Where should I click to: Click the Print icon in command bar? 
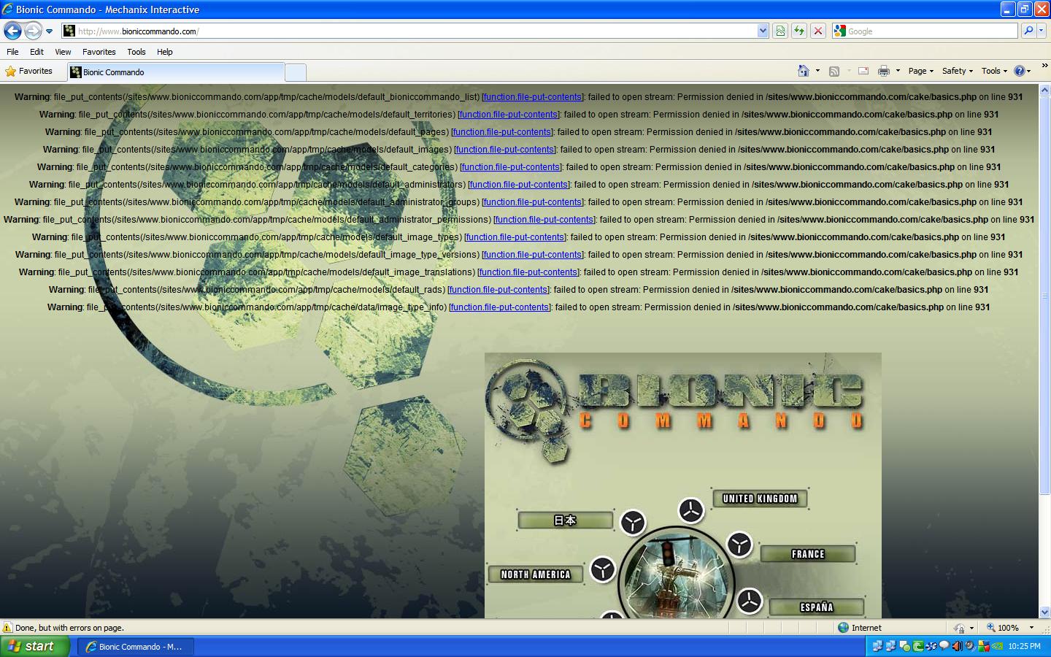pyautogui.click(x=883, y=71)
